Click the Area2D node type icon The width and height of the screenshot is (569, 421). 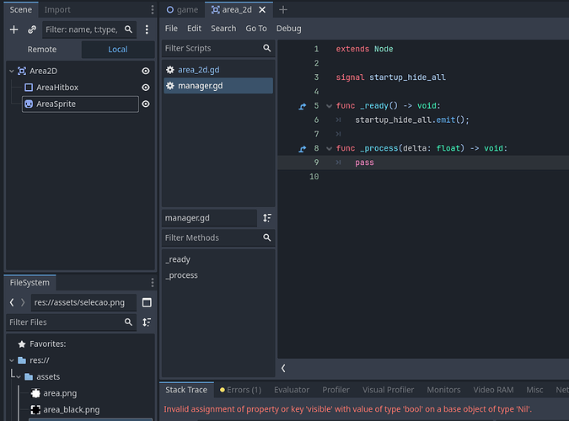click(22, 71)
